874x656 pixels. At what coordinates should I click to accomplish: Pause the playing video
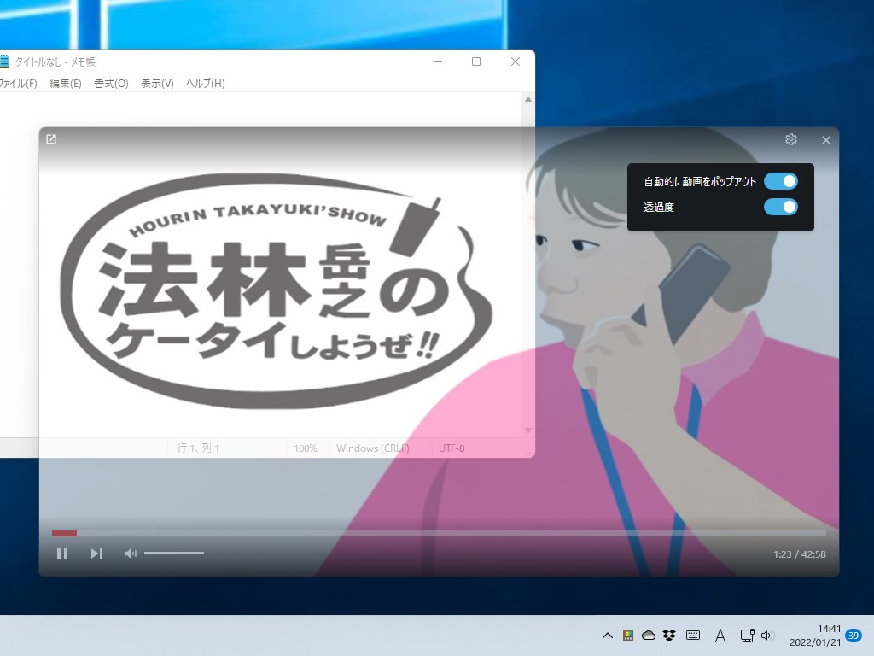point(63,553)
